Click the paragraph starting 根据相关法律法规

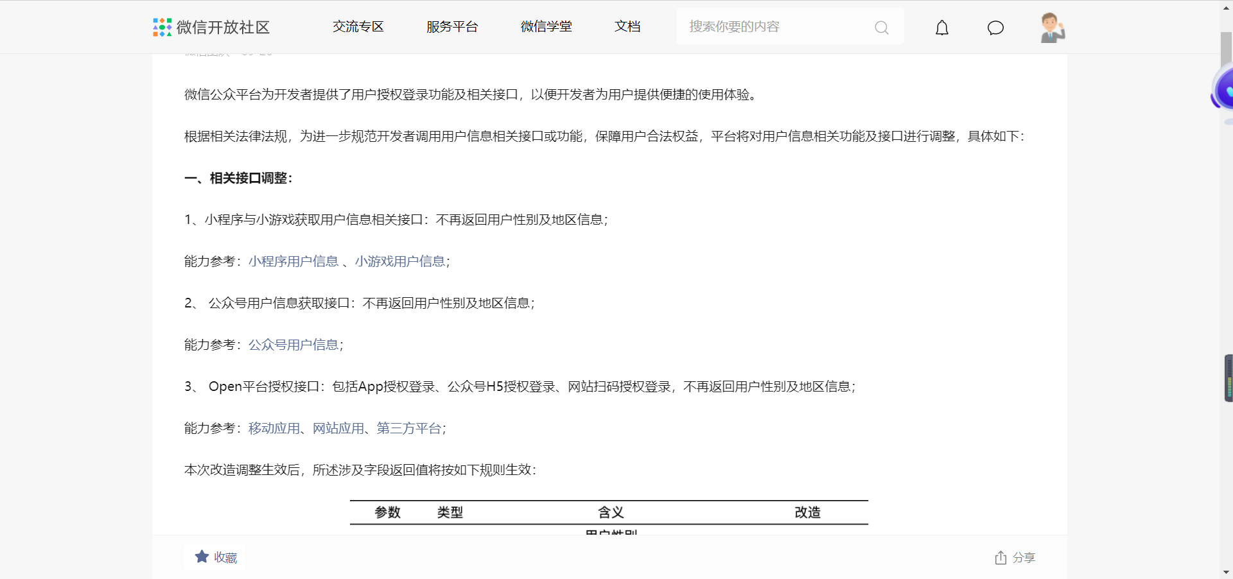[604, 136]
